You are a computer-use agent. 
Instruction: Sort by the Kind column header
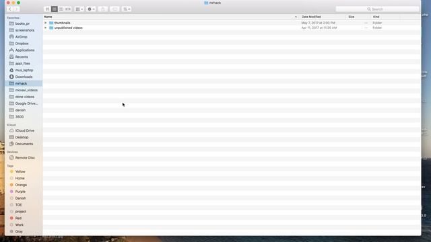385,17
